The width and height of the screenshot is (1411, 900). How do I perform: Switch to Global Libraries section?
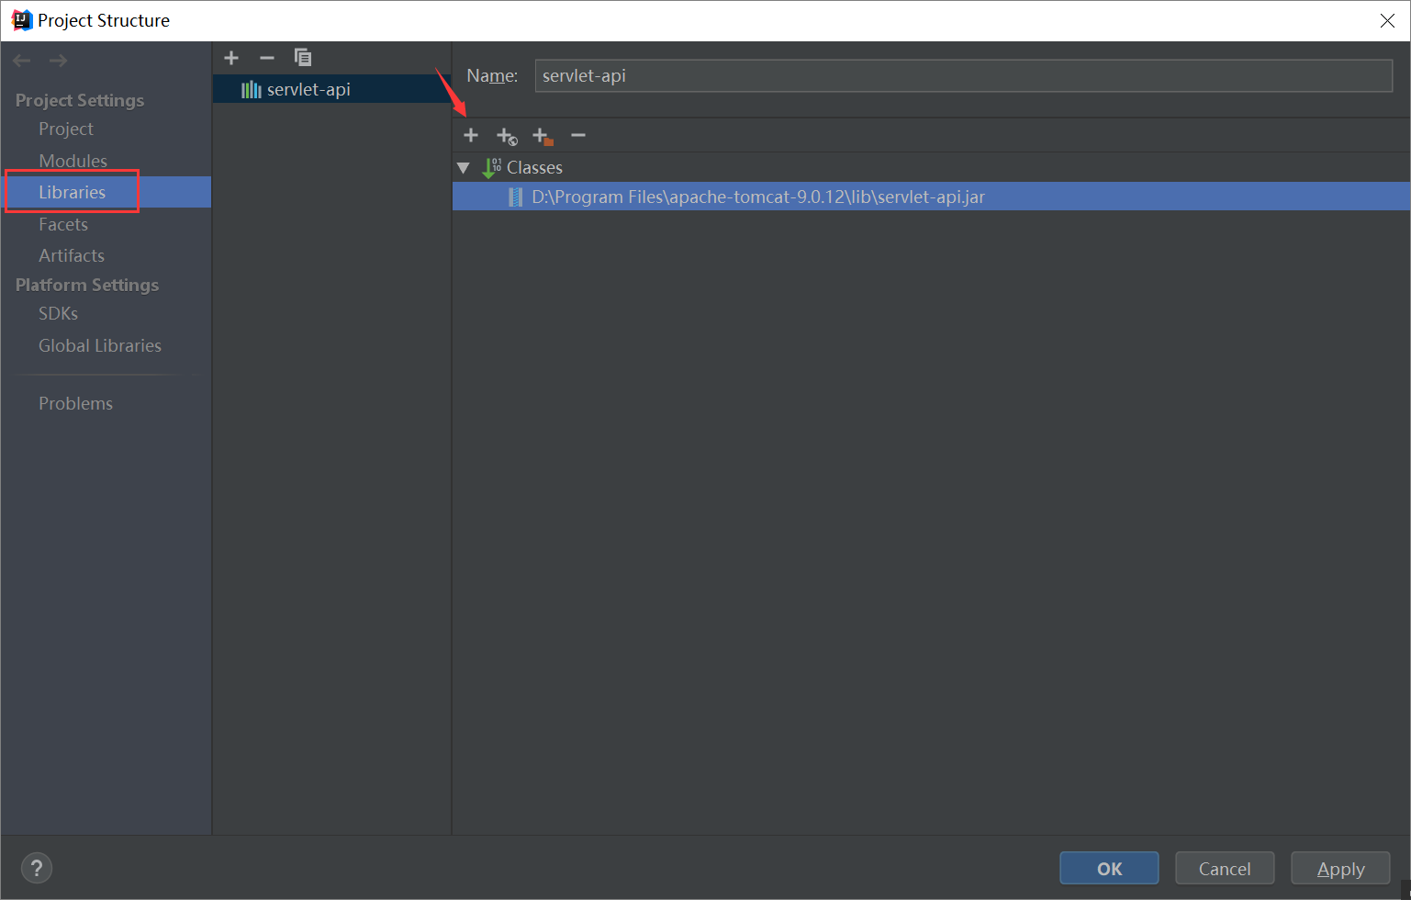pos(99,345)
